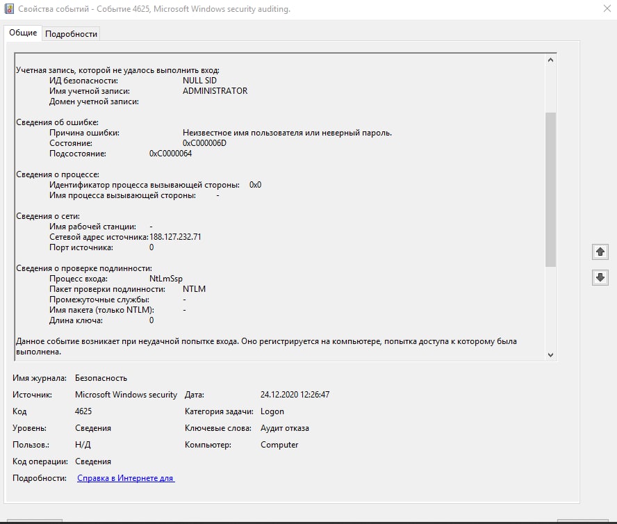Click the Сведения о сети heading
The height and width of the screenshot is (524, 617).
(48, 216)
